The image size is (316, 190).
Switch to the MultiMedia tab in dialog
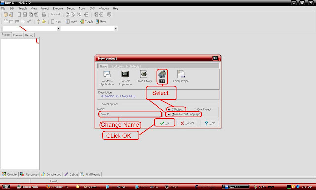coord(133,66)
